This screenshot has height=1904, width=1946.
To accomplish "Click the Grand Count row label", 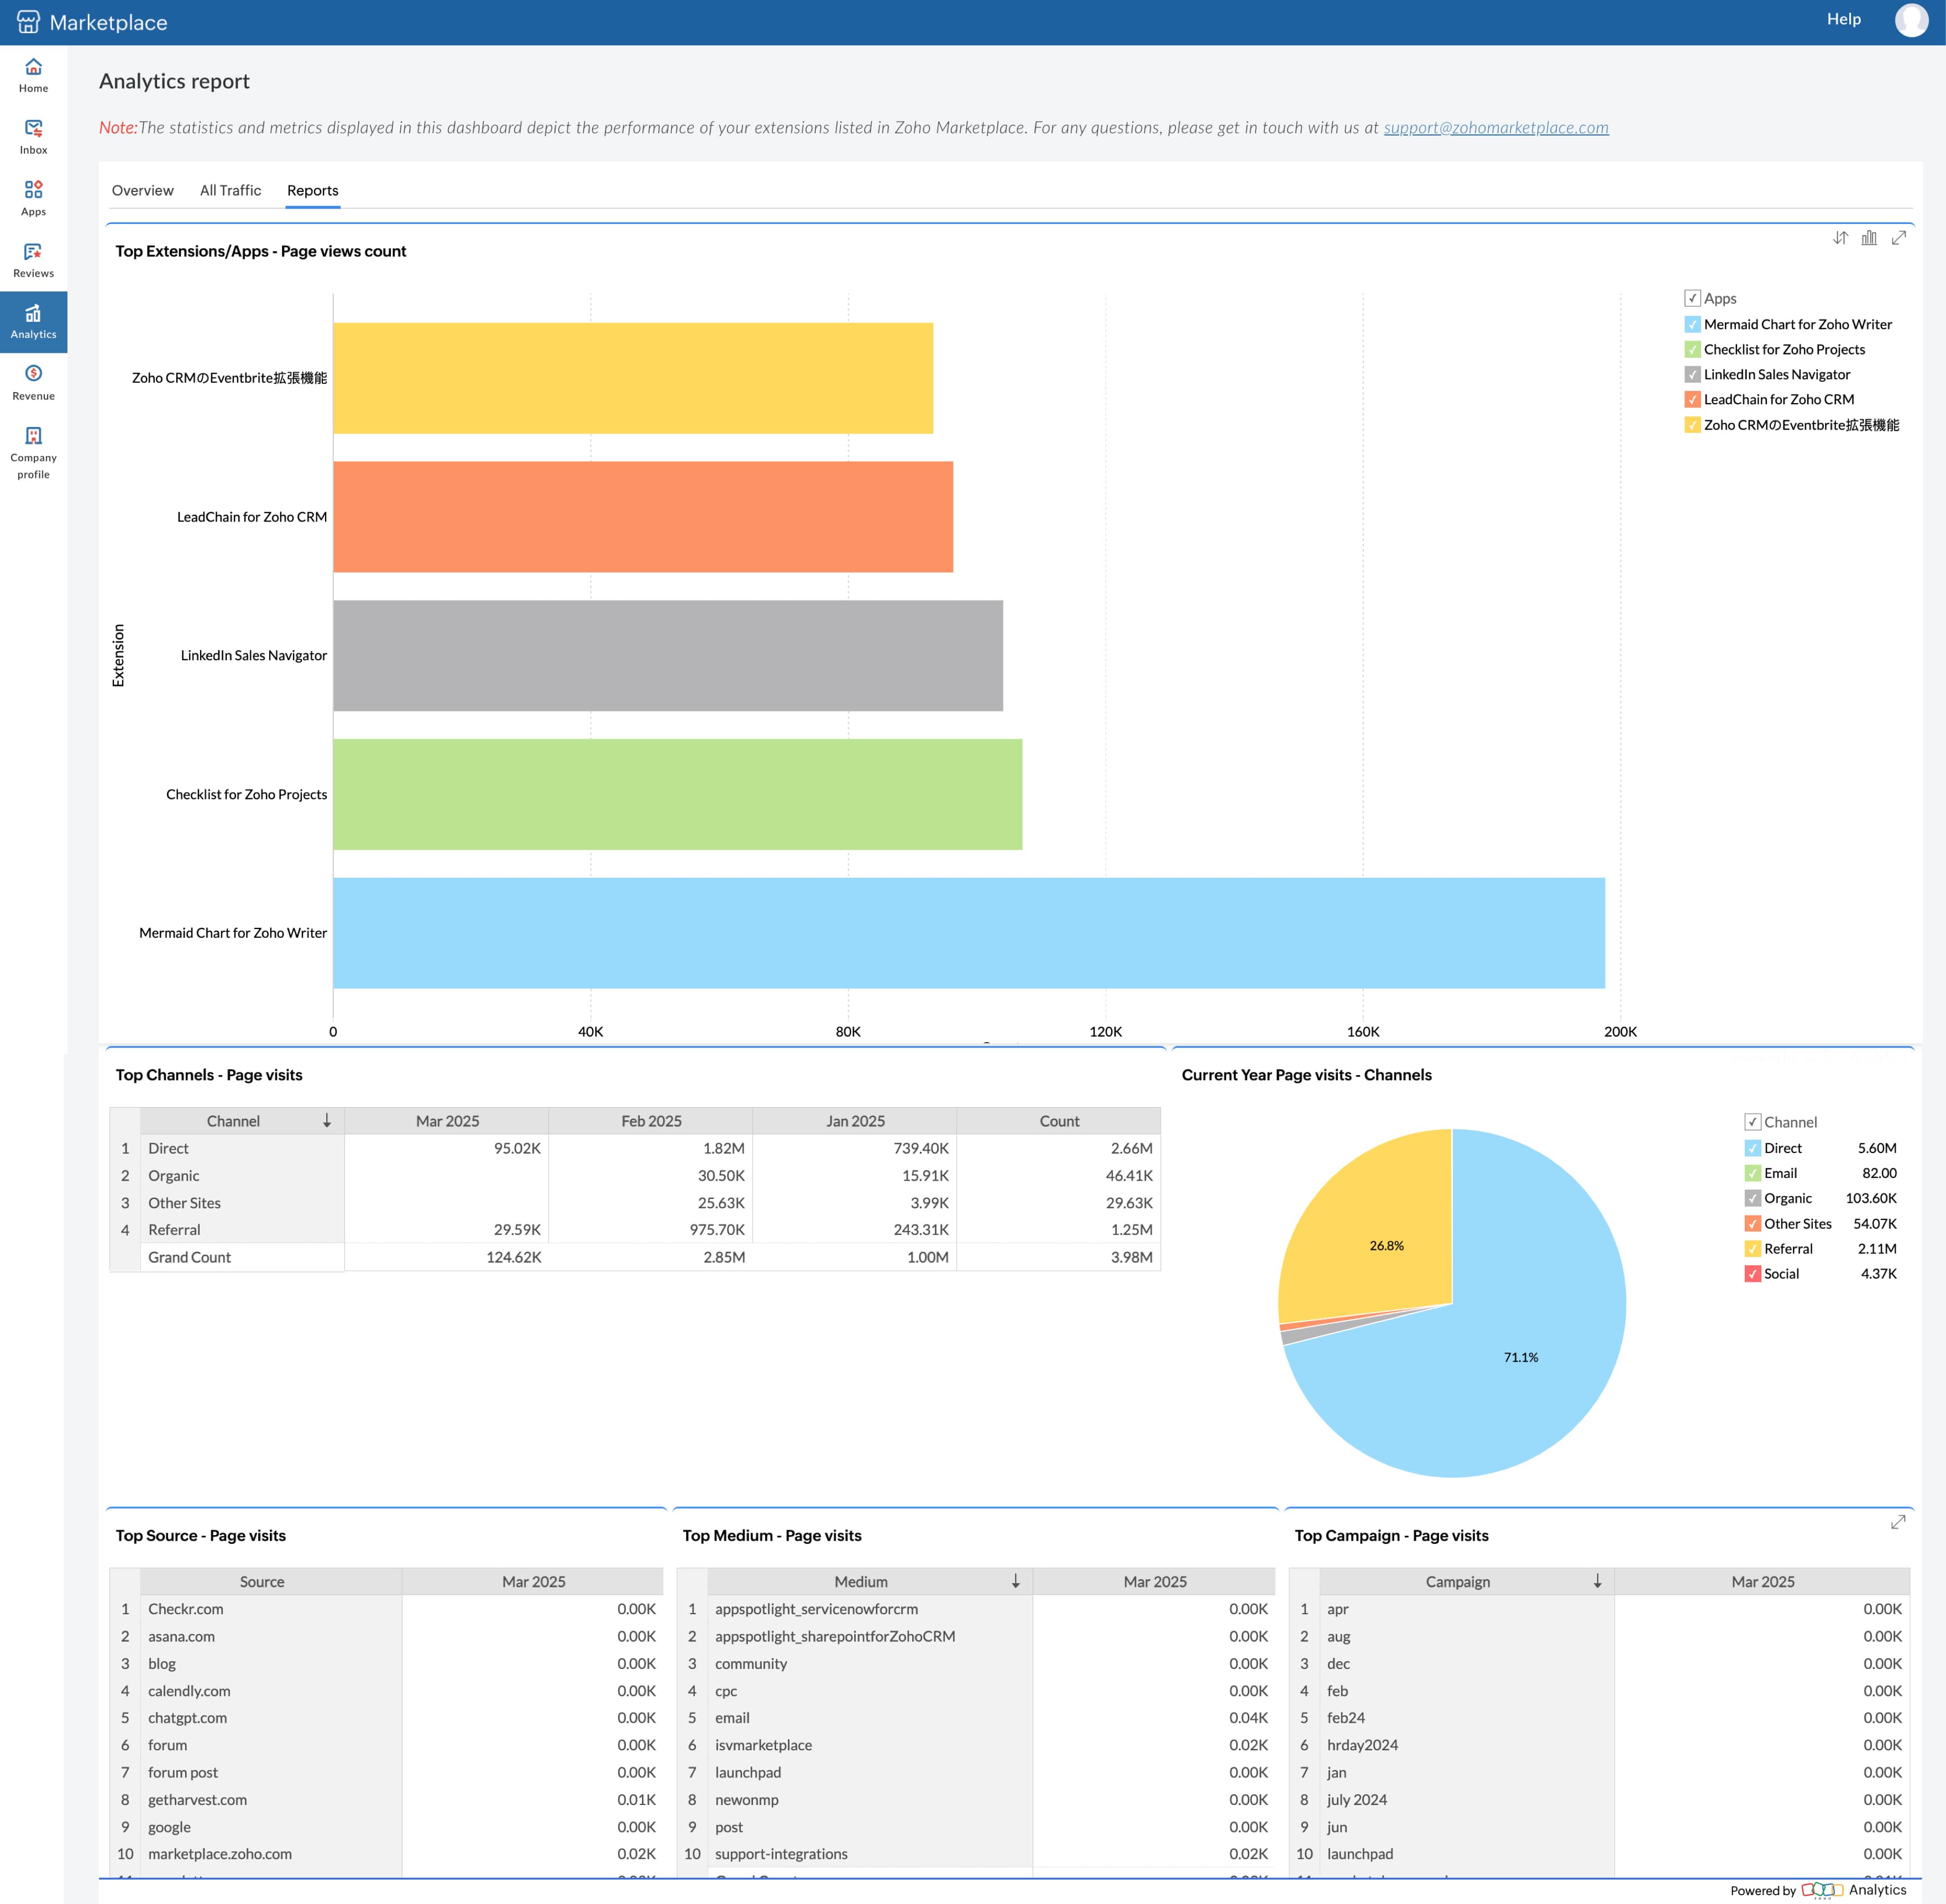I will pyautogui.click(x=189, y=1257).
